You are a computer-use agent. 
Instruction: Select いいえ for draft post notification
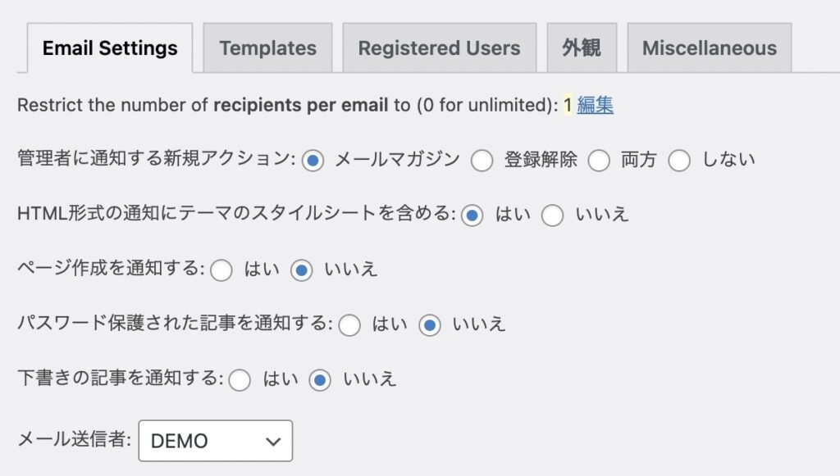click(320, 380)
